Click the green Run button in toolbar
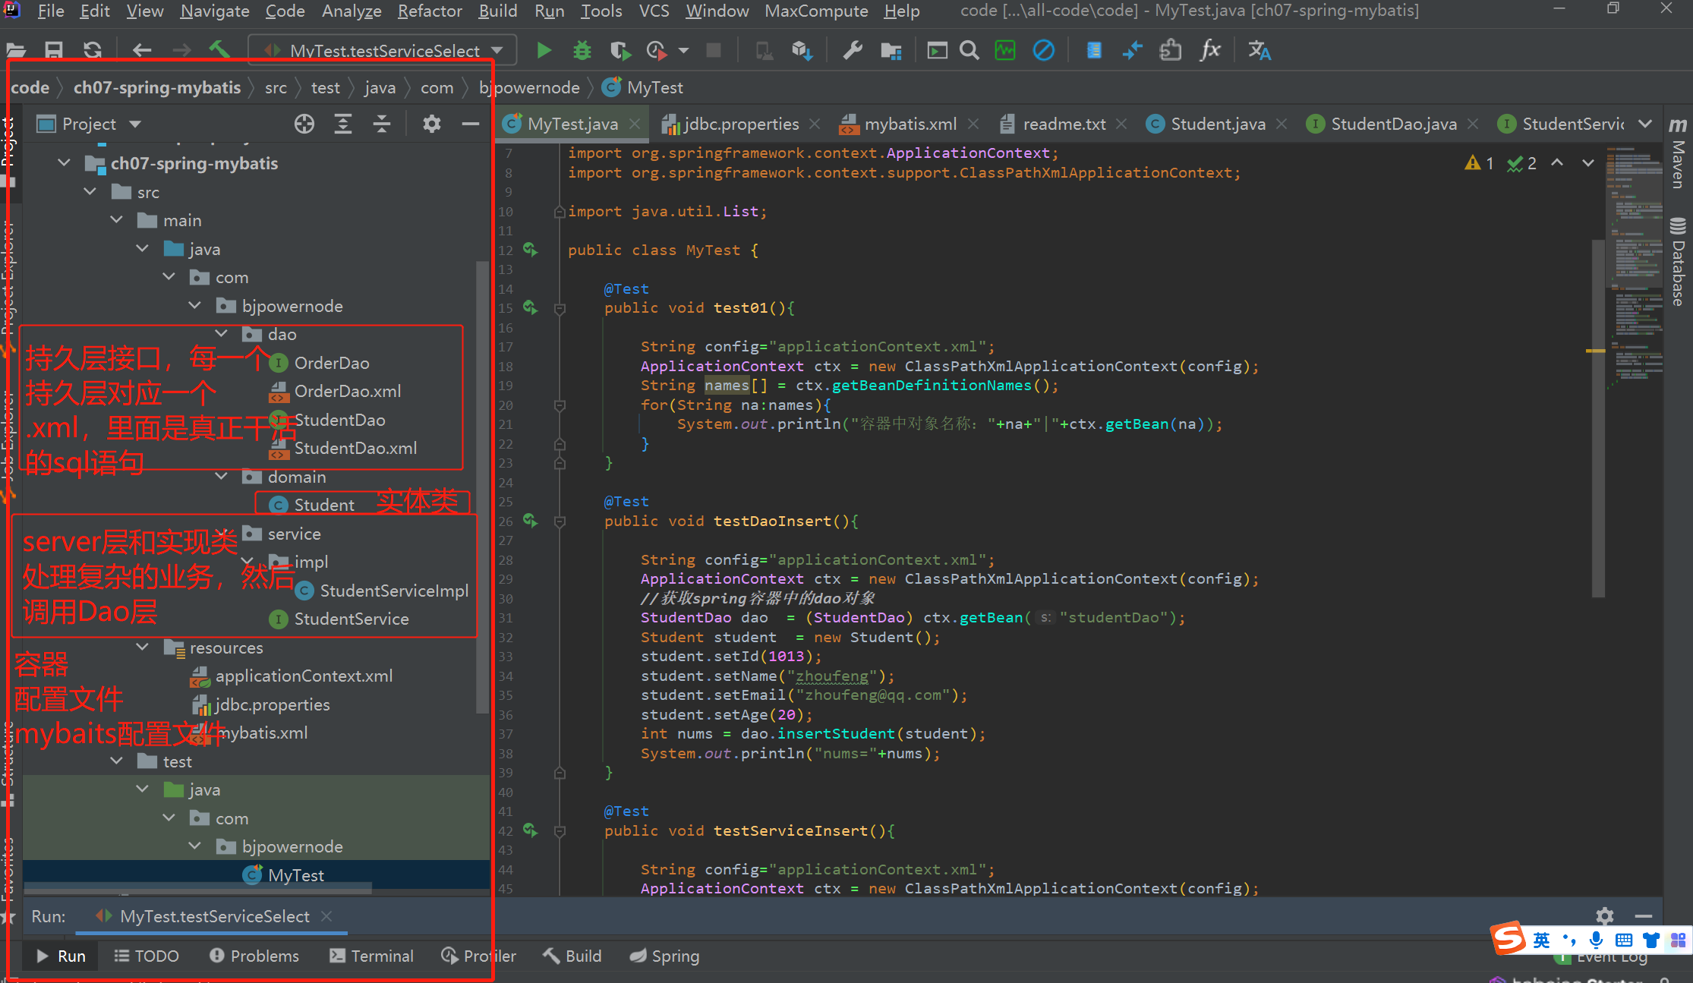 tap(544, 51)
